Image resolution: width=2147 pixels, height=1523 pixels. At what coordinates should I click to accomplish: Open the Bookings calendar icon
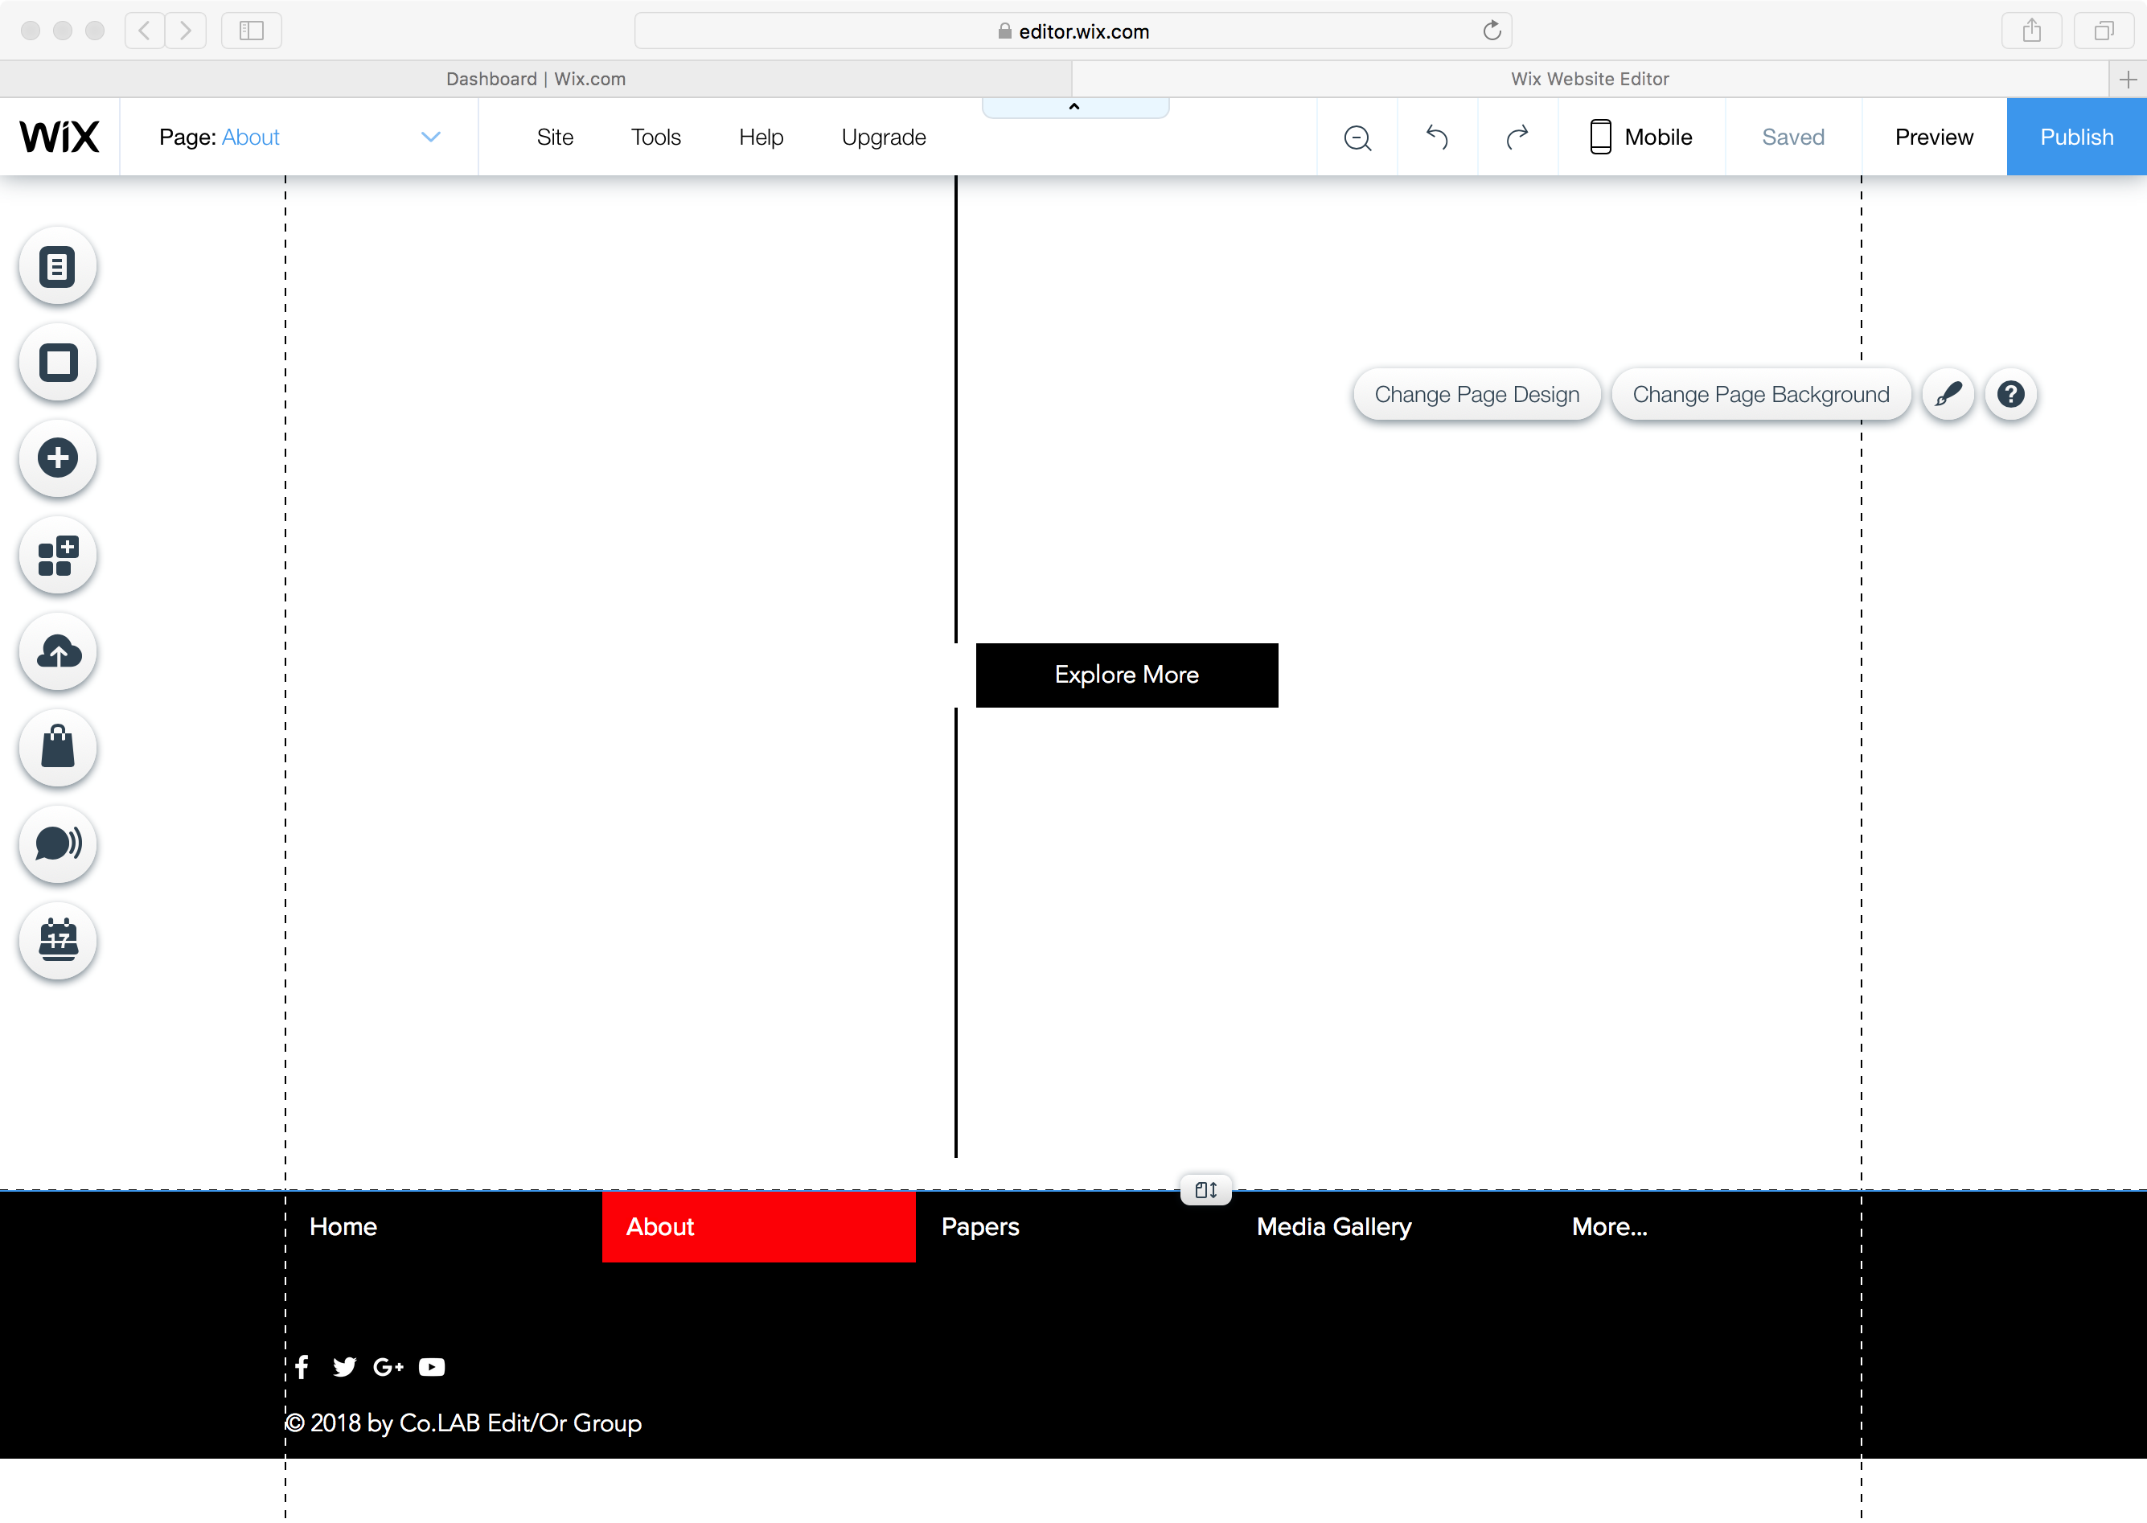(x=58, y=941)
